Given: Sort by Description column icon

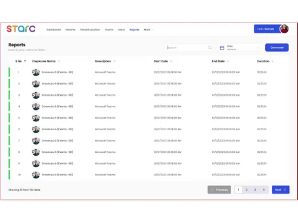Looking at the screenshot, I should 114,61.
